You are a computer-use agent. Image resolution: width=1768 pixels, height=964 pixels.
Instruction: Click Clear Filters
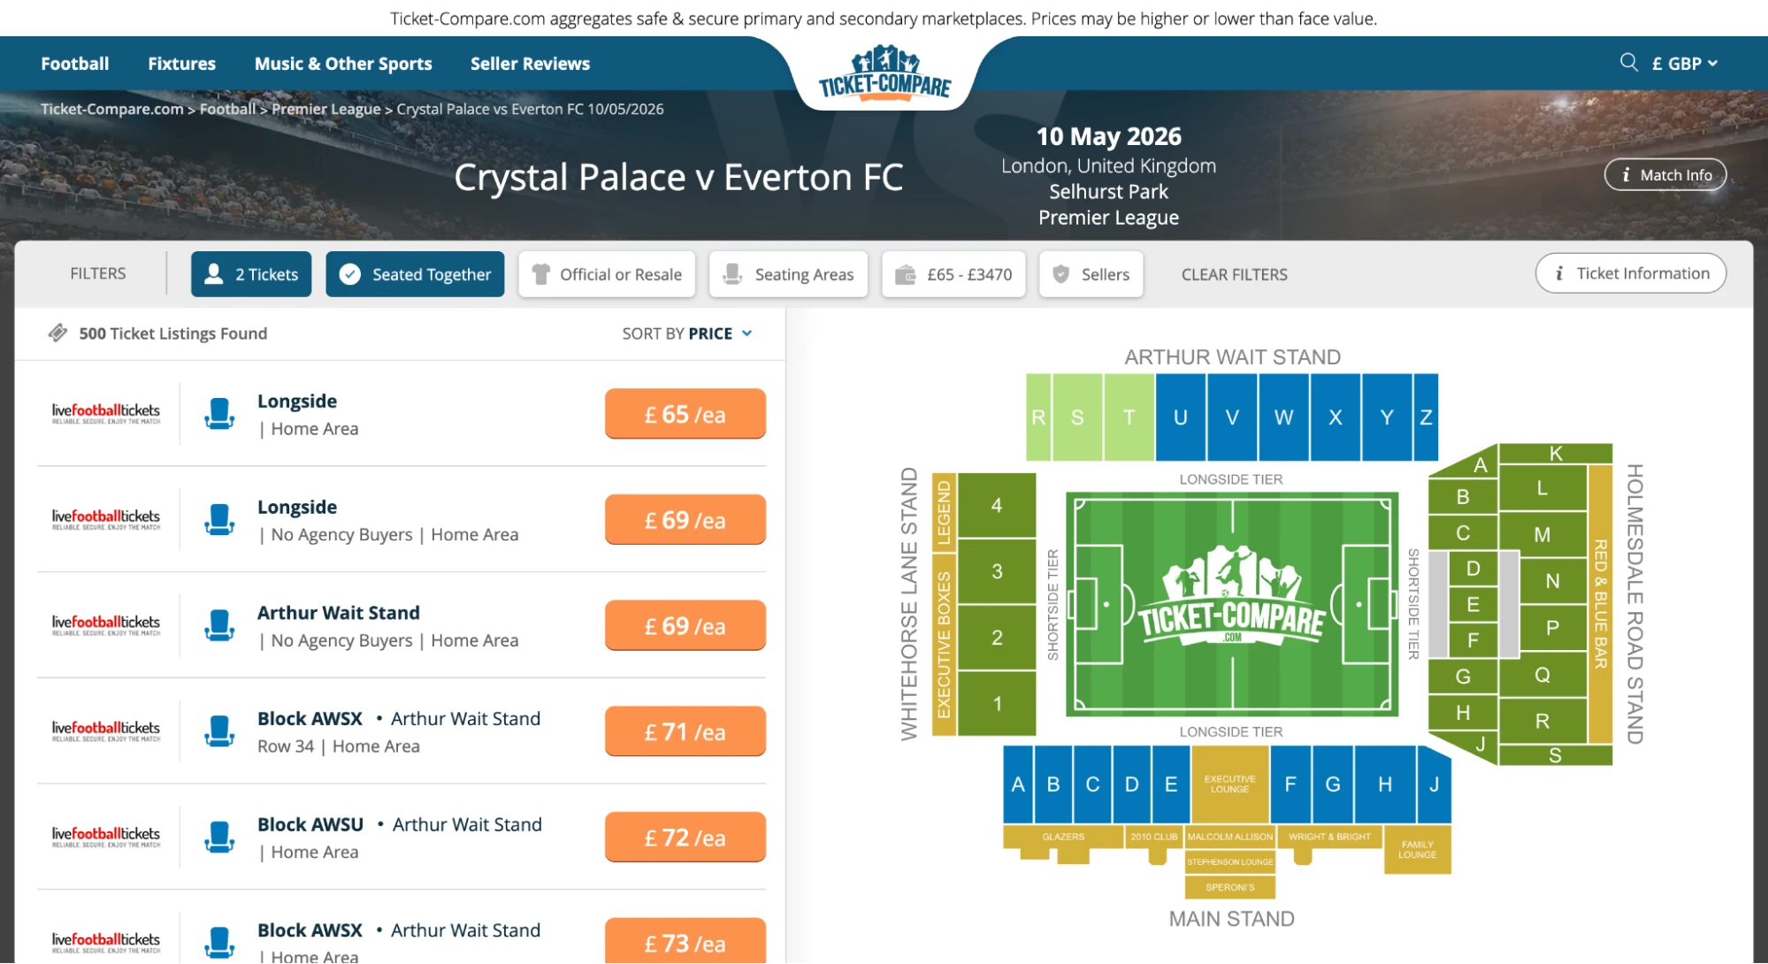coord(1234,274)
